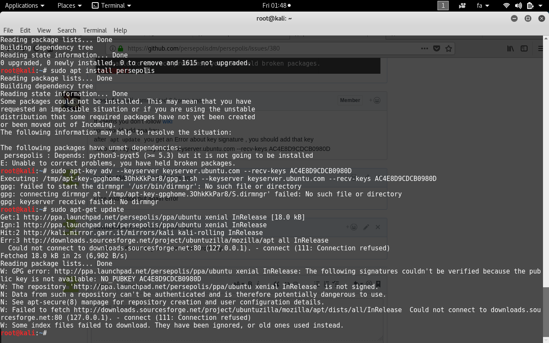Click the 'sudo apt install persepolis' command text
This screenshot has width=549, height=343.
pos(103,71)
